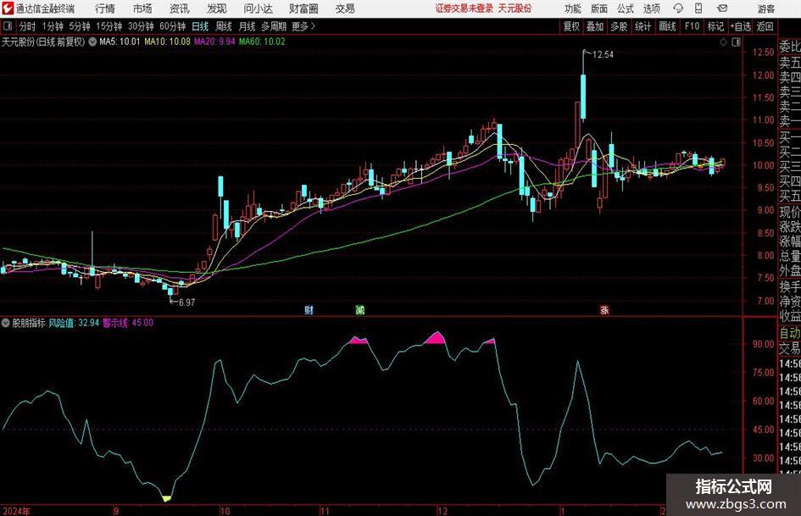Screen dimensions: 801x516
Task: Expand the 股朋指标 indicator dropdown
Action: [6, 323]
